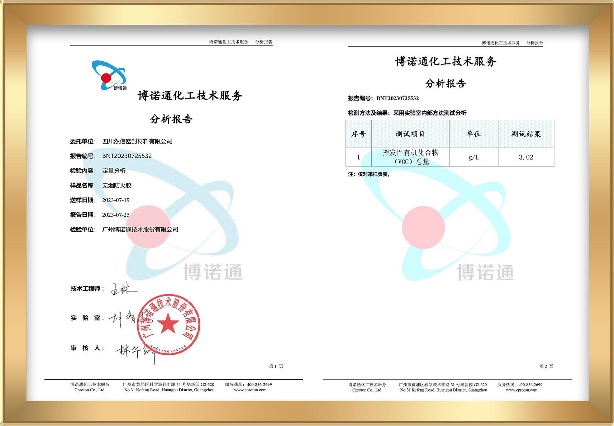Click the red company seal stamp

point(168,325)
